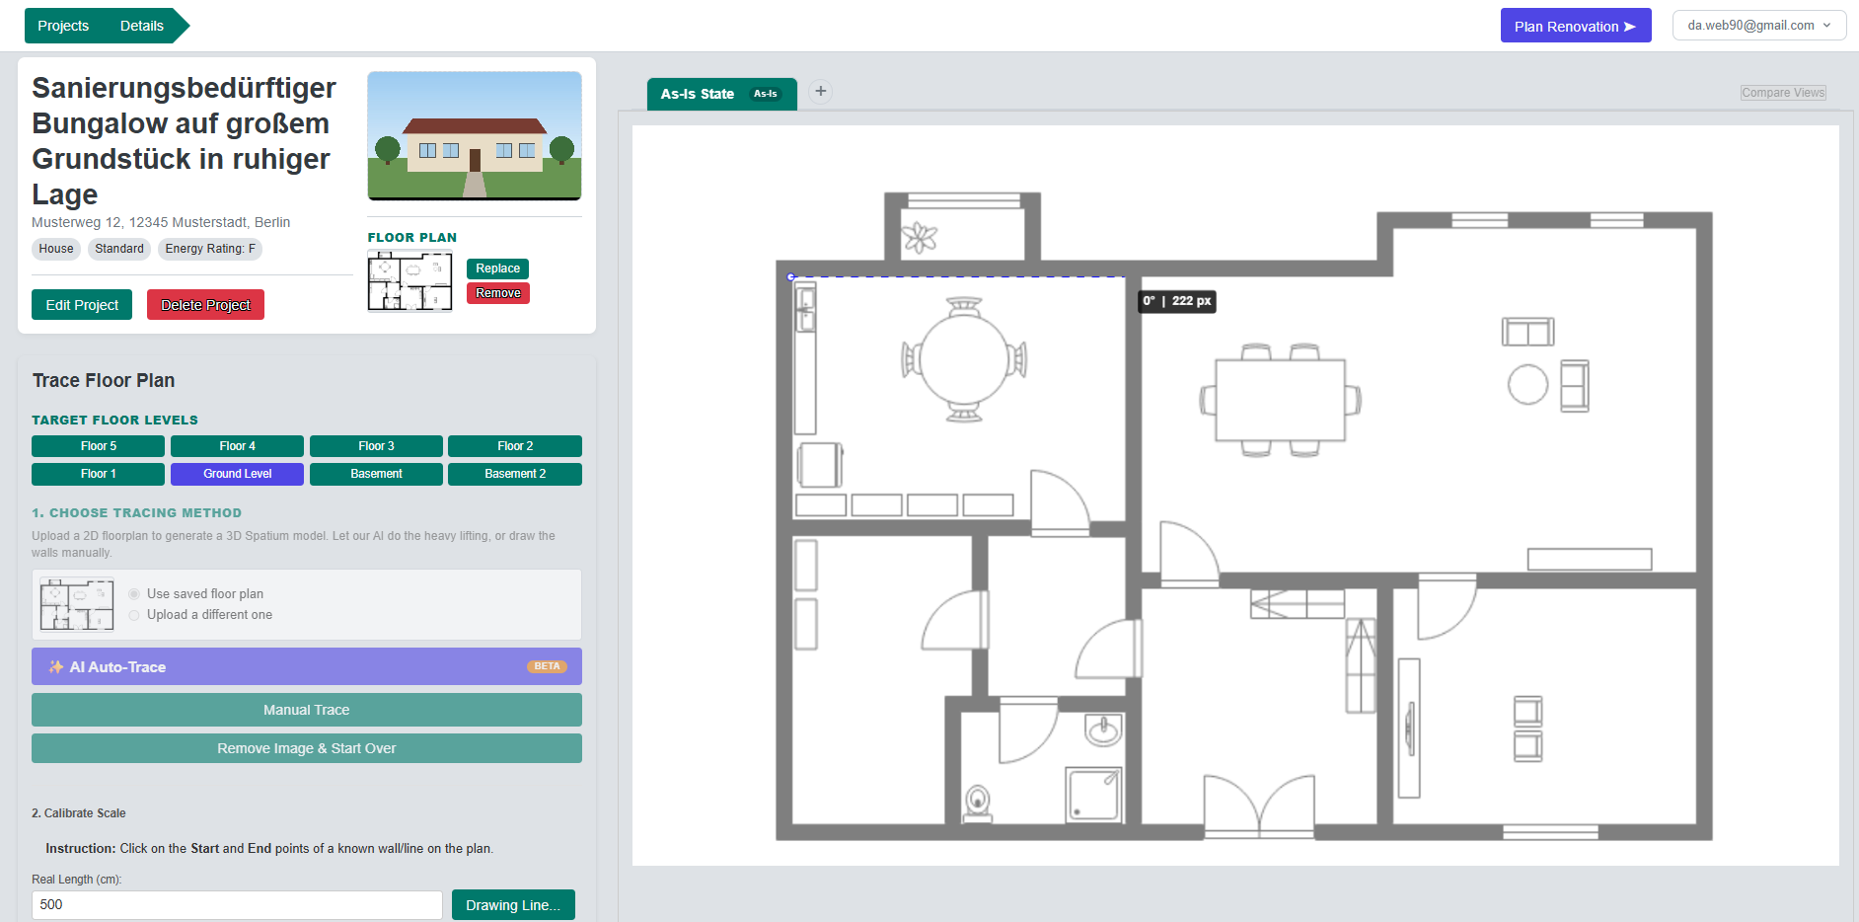Click the House tag
Screen dimensions: 1859x922
(56, 249)
